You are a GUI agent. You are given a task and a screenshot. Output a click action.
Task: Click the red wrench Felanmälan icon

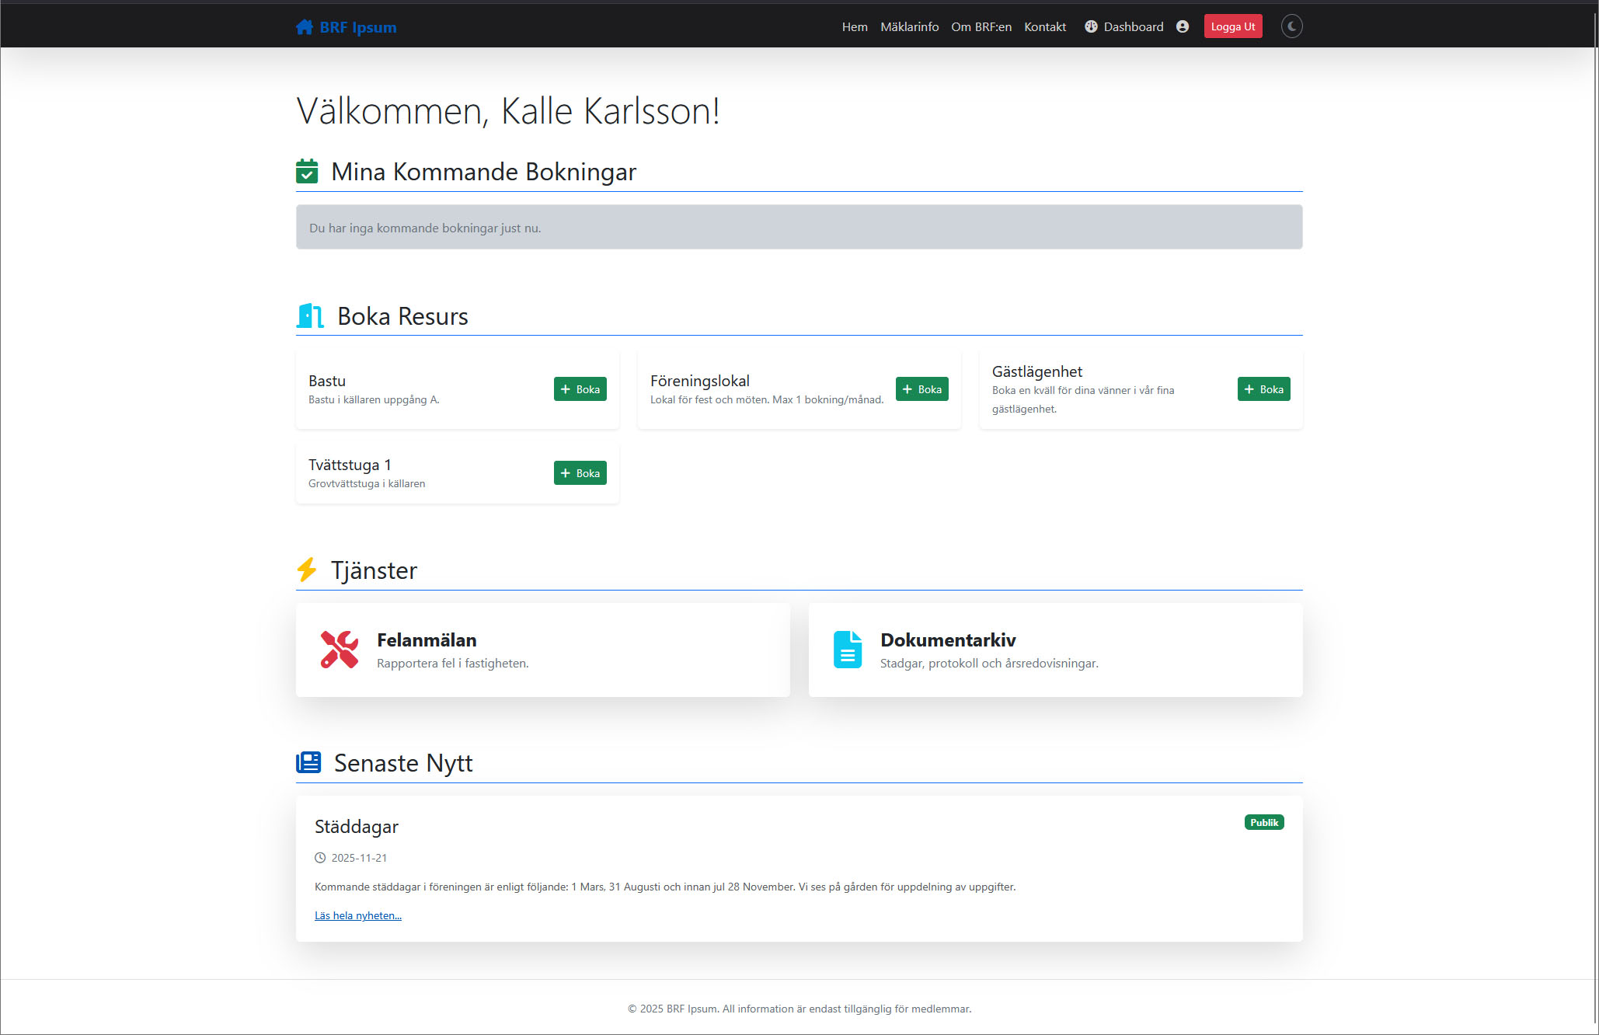(340, 650)
